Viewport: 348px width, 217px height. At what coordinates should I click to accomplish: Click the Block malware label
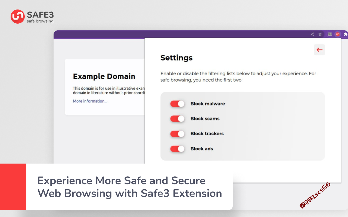[208, 104]
